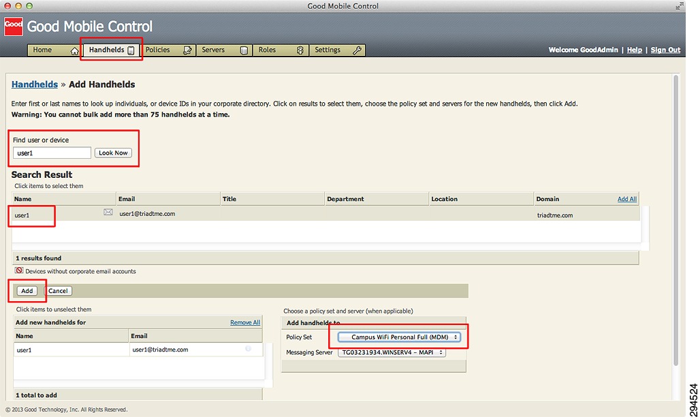The width and height of the screenshot is (698, 417).
Task: Open the Help link
Action: tap(635, 50)
